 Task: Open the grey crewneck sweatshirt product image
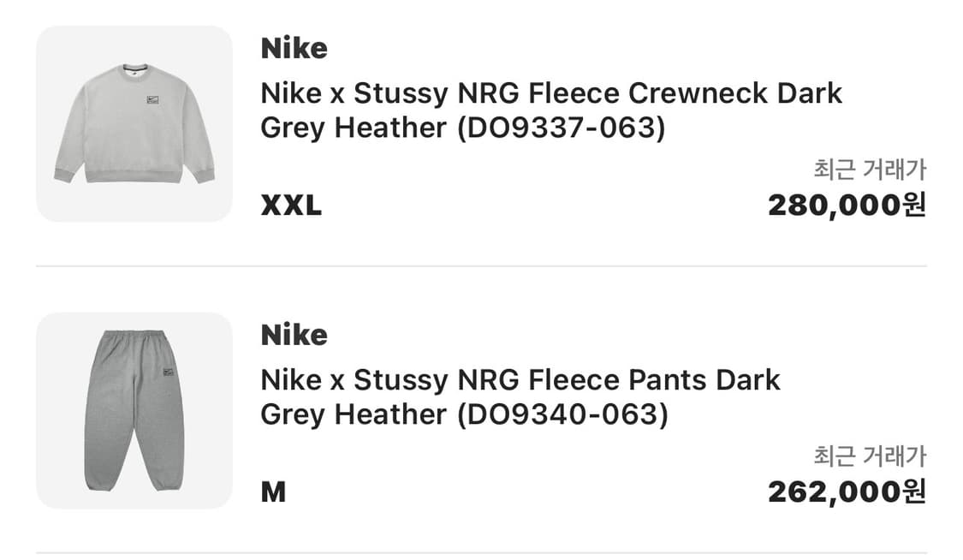point(134,124)
